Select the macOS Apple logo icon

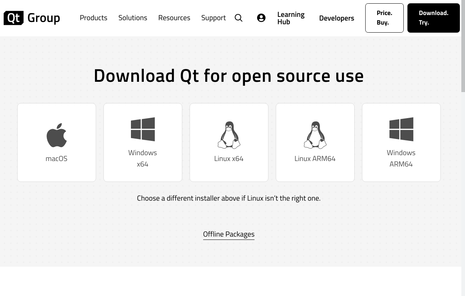pos(57,135)
